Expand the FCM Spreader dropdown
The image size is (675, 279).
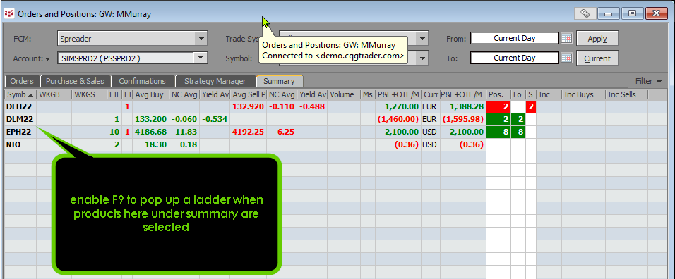pyautogui.click(x=201, y=39)
